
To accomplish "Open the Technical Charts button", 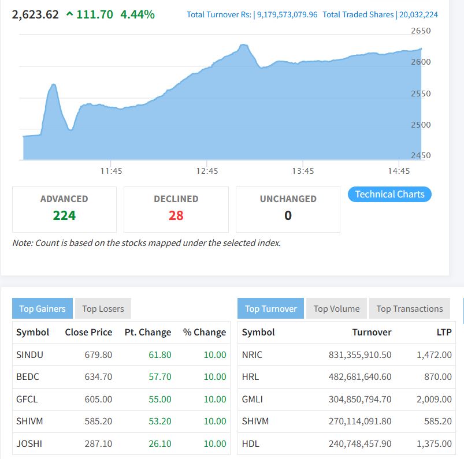I will click(389, 195).
